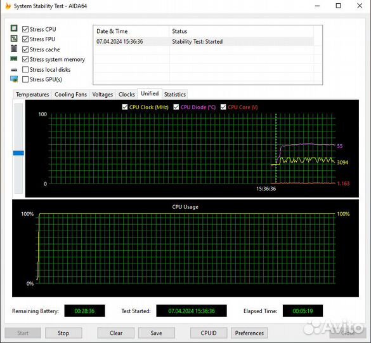371x343 pixels.
Task: Click the blue graph scale slider handle
Action: click(x=18, y=153)
